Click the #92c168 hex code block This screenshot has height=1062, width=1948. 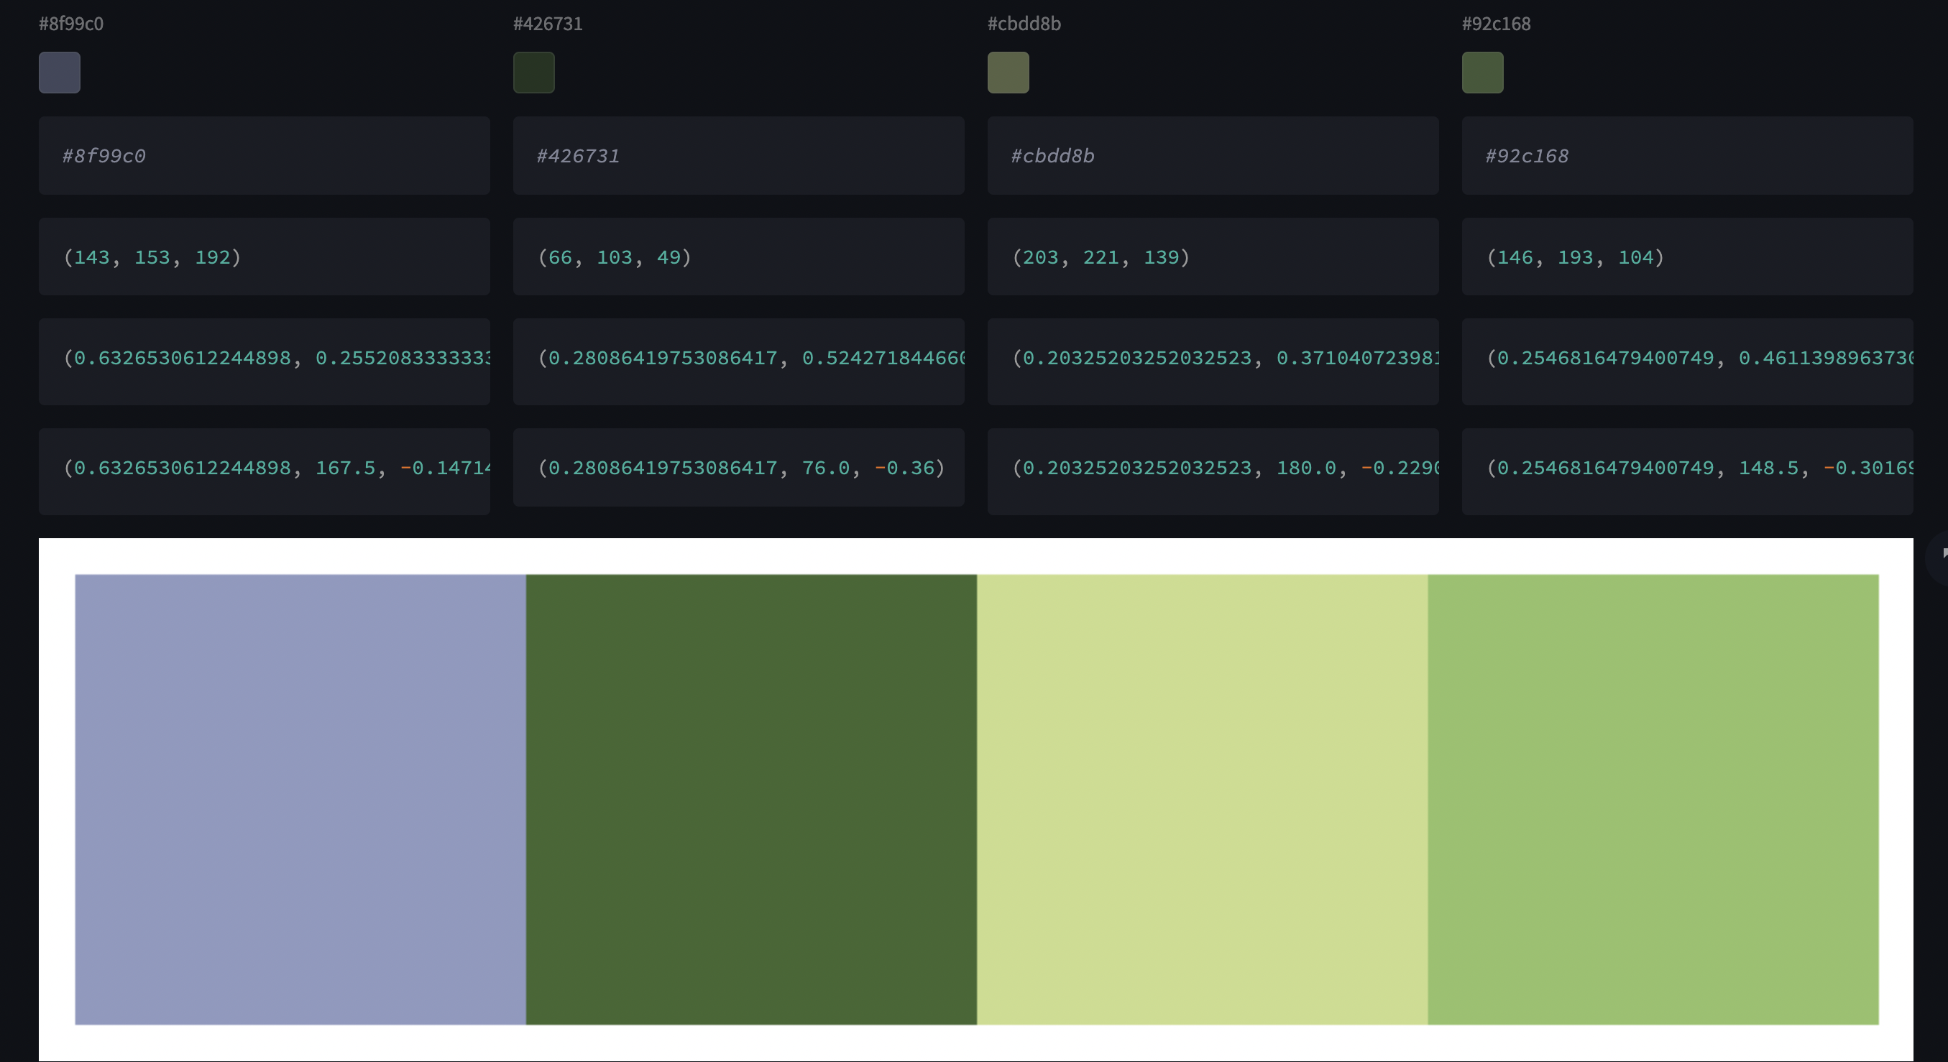pyautogui.click(x=1686, y=156)
